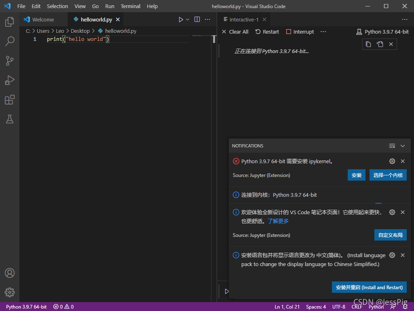
Task: Split the editor to the right
Action: coord(197,19)
